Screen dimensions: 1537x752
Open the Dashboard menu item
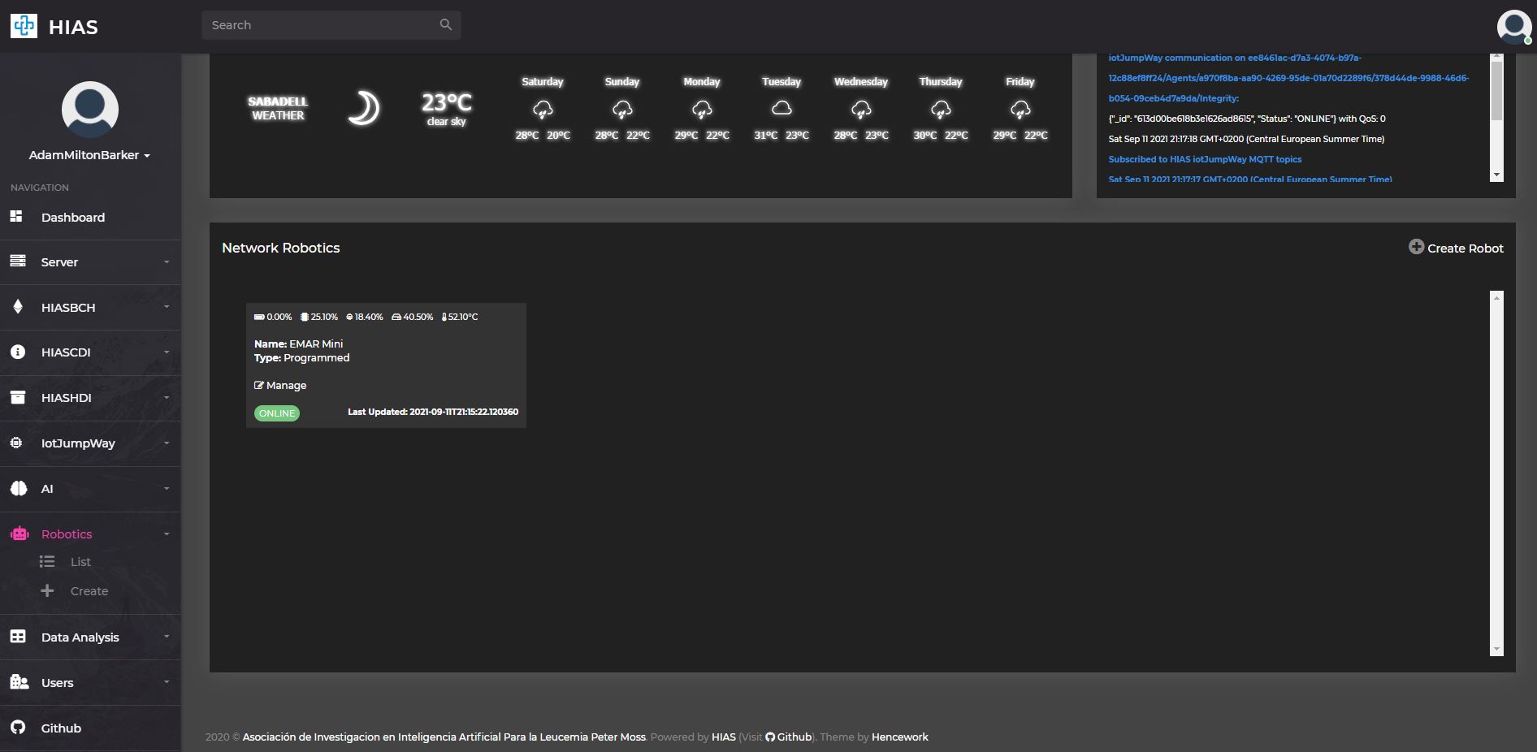90,217
